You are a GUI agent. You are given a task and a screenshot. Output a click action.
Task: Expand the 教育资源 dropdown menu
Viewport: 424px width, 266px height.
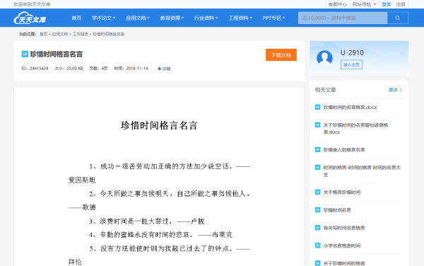click(x=172, y=18)
